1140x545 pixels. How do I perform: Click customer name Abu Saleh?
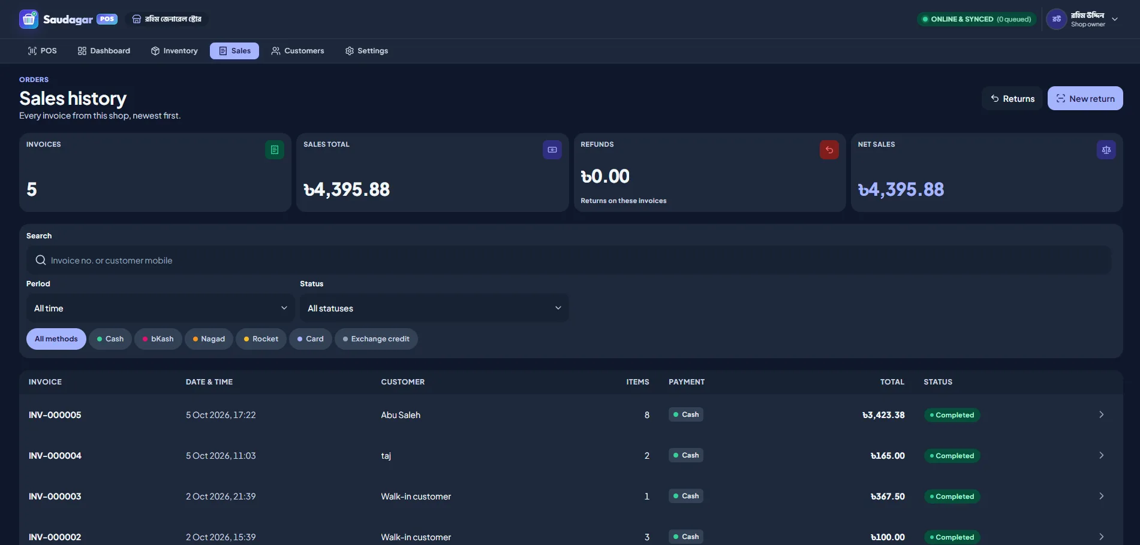click(x=401, y=415)
